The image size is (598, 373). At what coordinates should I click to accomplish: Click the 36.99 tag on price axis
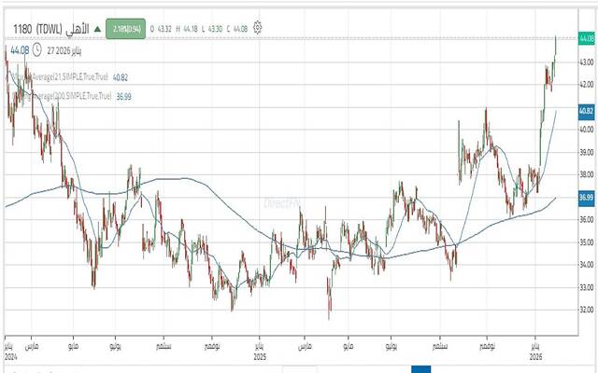click(x=586, y=198)
